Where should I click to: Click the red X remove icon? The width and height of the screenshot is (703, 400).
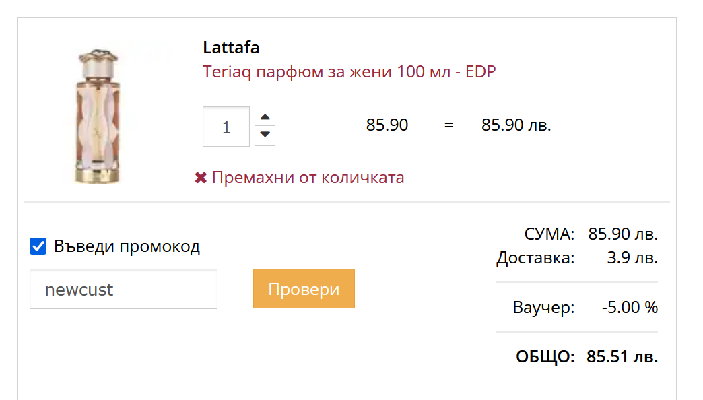pyautogui.click(x=200, y=178)
